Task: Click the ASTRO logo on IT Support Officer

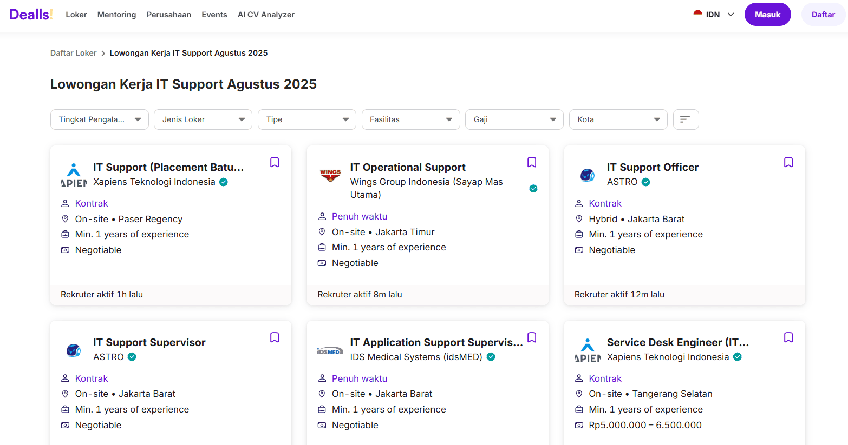Action: (x=588, y=175)
